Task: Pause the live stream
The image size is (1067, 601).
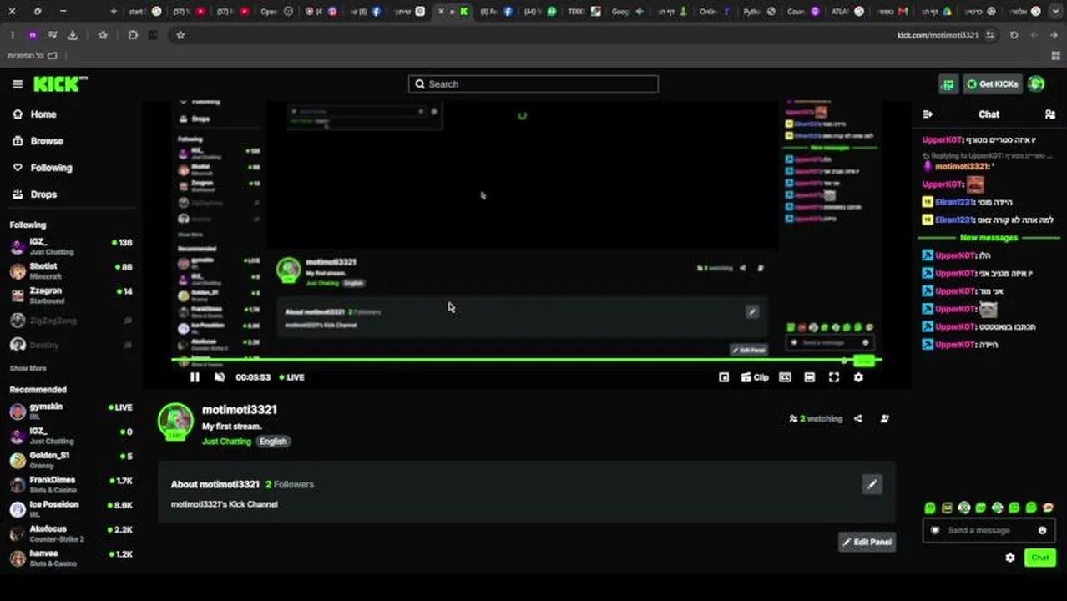Action: click(195, 377)
